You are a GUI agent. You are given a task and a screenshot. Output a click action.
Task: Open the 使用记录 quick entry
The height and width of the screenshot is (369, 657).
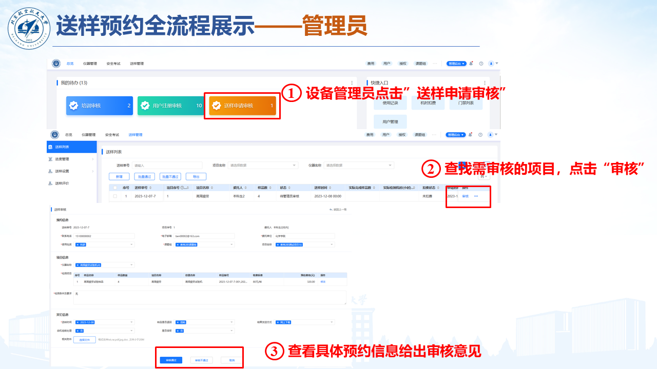[x=390, y=103]
